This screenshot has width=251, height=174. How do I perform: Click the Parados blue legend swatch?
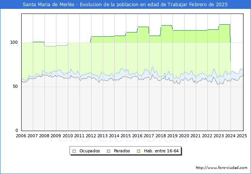tap(109, 151)
